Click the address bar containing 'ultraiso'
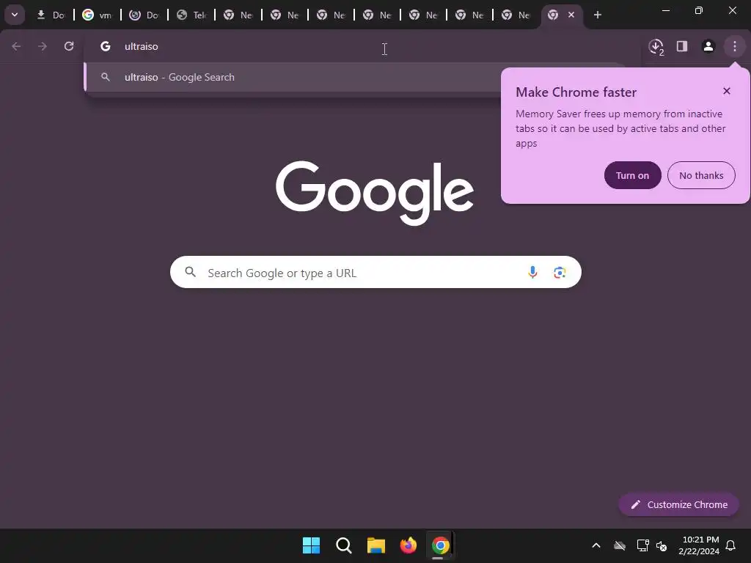Image resolution: width=751 pixels, height=563 pixels. (x=362, y=46)
